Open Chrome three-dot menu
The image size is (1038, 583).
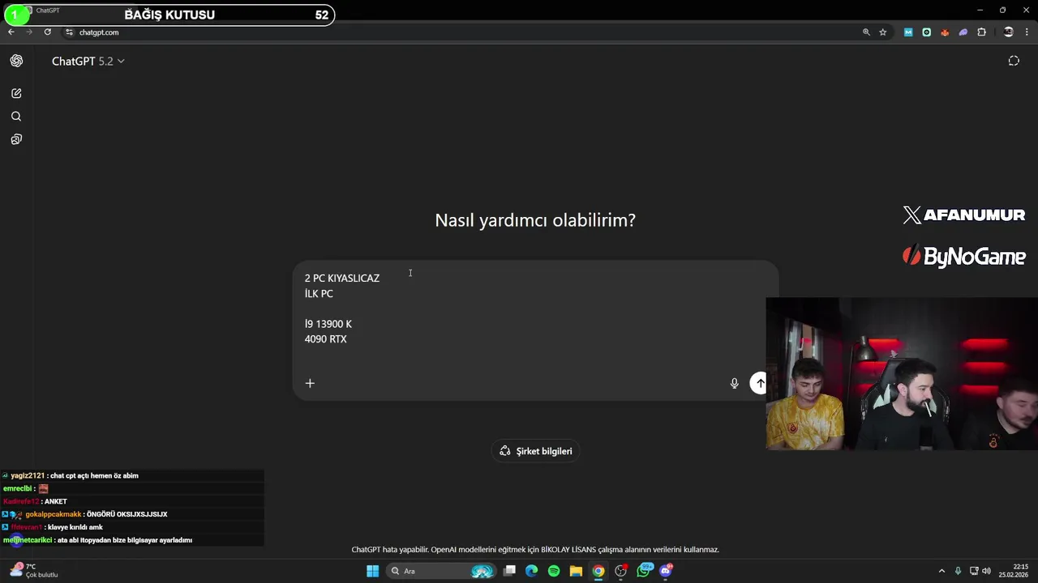1027,32
